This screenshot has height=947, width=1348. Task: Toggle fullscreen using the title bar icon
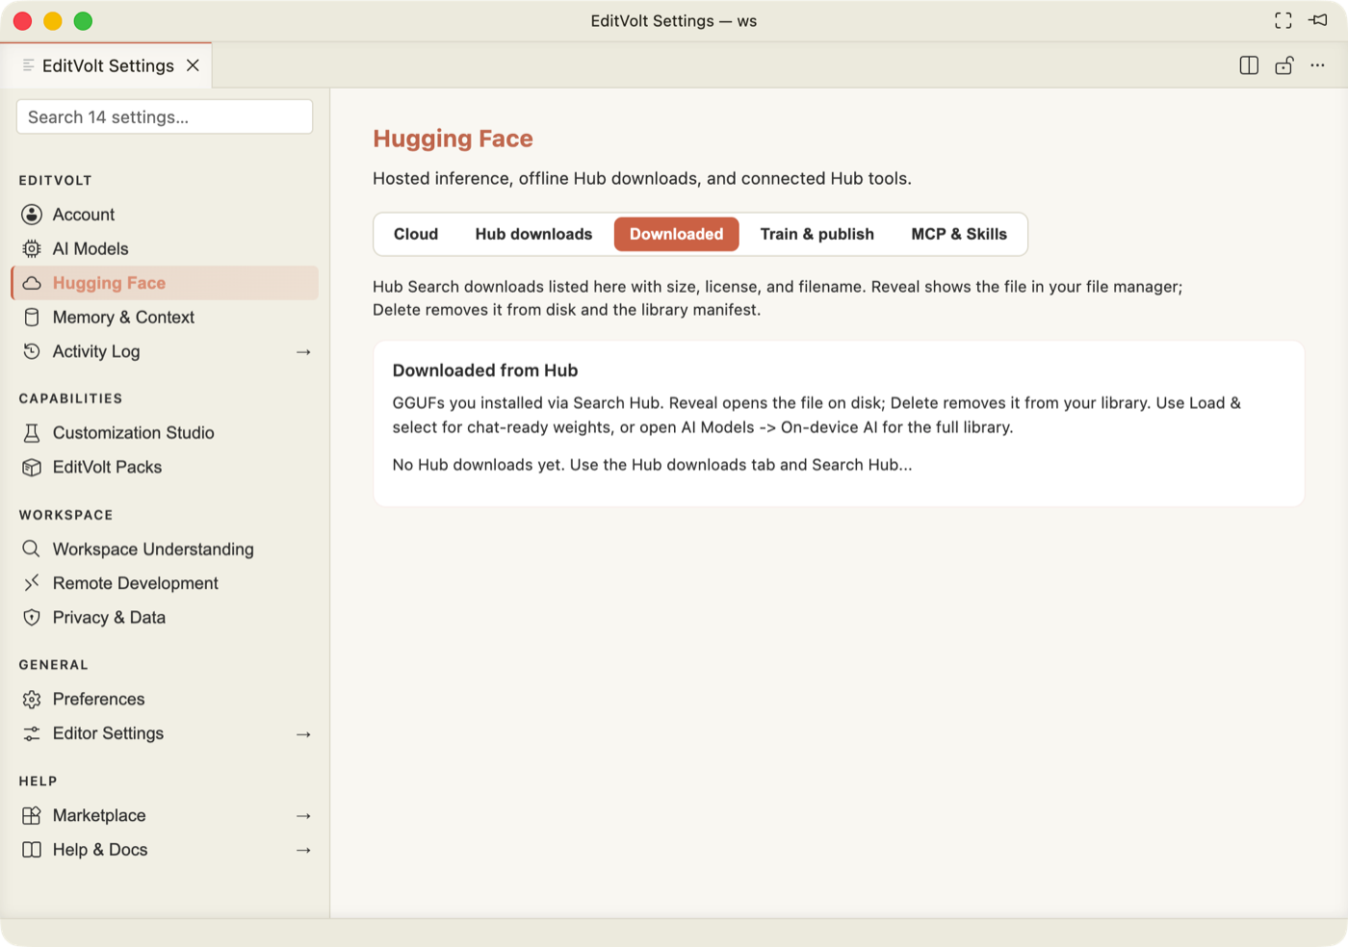point(1283,20)
